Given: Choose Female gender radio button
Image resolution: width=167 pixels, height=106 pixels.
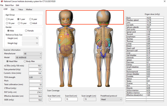Looking at the screenshot, I should (x=26, y=31).
